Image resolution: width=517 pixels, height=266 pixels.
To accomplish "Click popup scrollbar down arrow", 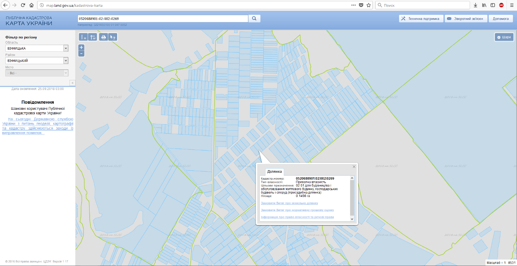I will click(x=352, y=219).
